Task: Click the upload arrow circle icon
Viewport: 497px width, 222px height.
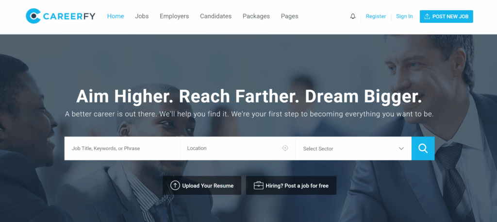Action: (x=175, y=186)
